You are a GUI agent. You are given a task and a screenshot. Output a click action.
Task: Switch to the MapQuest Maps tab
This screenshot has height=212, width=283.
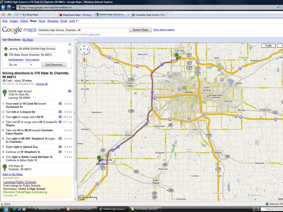[x=76, y=15]
